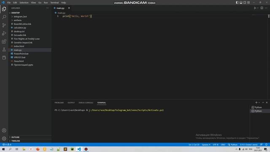Viewport: 270px width, 152px height.
Task: Open the Accounts icon in activity bar
Action: 4,130
